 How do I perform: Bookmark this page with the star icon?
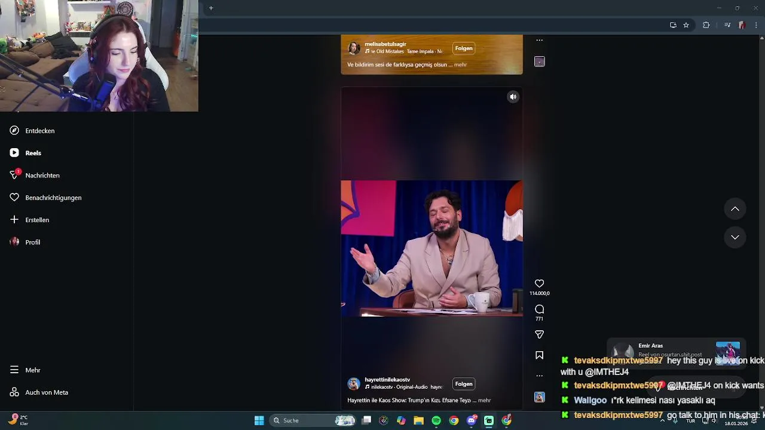pos(686,25)
